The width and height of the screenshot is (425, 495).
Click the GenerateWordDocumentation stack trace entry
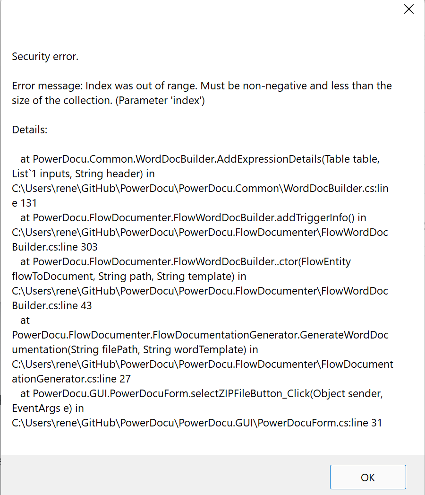200,335
